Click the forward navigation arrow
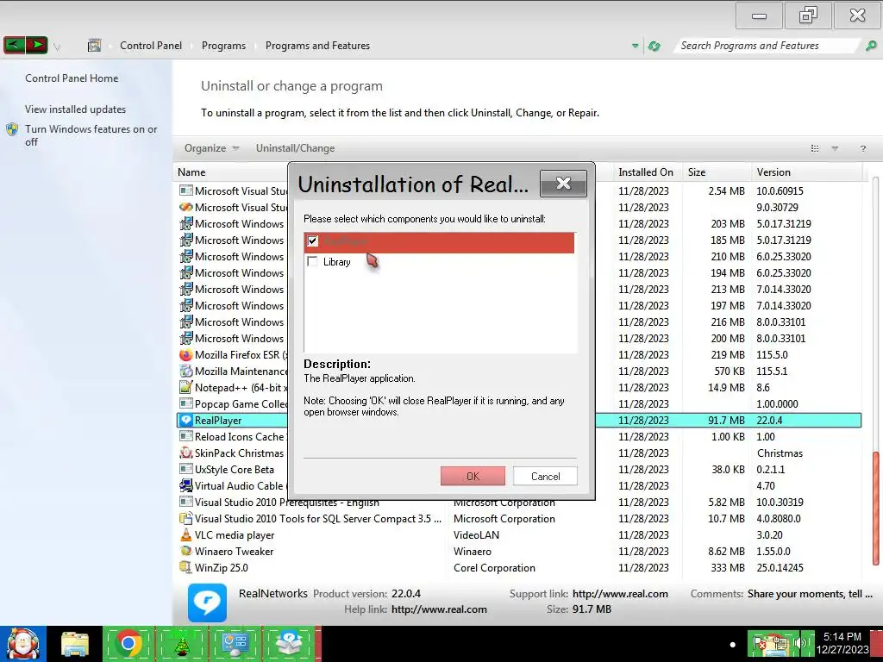This screenshot has height=662, width=883. [x=36, y=45]
